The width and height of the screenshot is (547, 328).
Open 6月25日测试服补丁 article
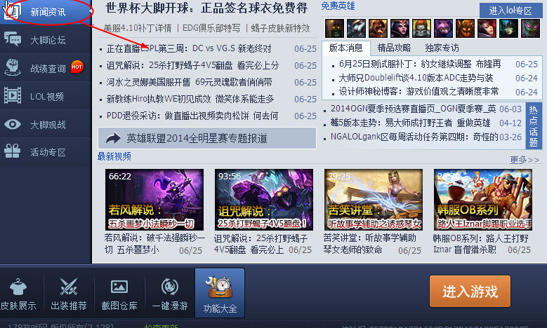[x=420, y=64]
